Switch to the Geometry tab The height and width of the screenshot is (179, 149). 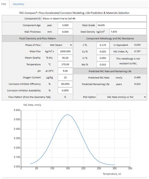[x=18, y=4]
